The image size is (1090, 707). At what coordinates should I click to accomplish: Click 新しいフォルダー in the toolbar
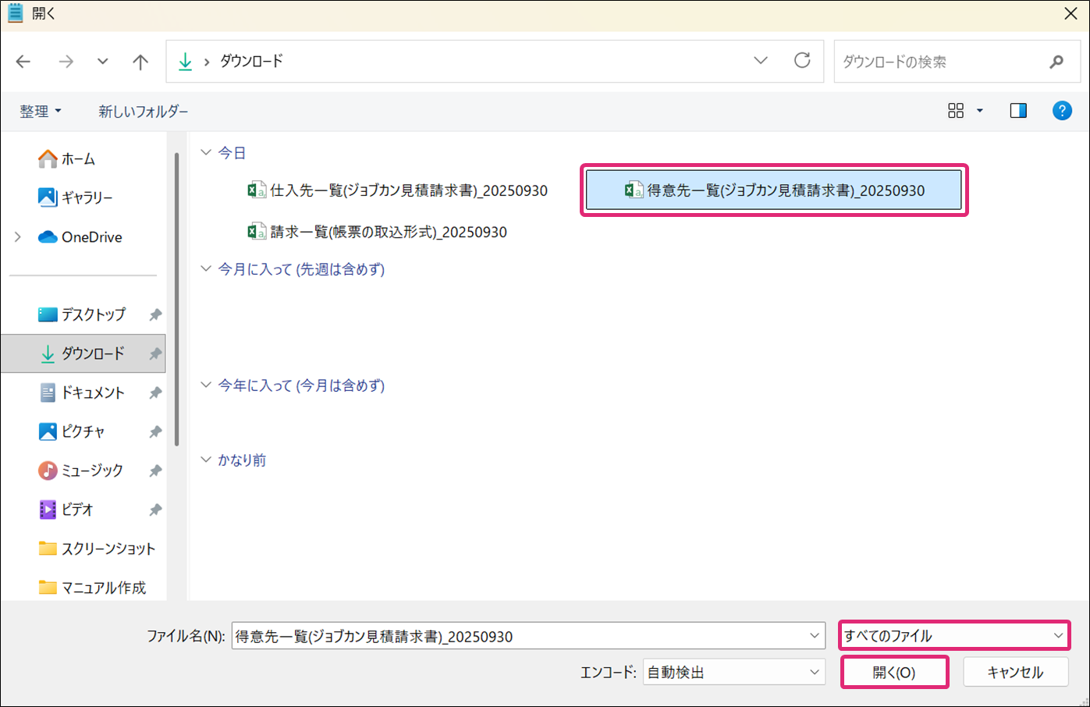click(x=143, y=112)
